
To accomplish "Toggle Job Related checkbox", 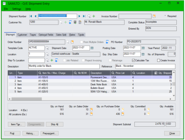I will click(64, 60).
